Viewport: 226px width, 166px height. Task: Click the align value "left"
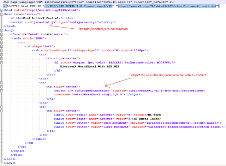[x=48, y=47]
